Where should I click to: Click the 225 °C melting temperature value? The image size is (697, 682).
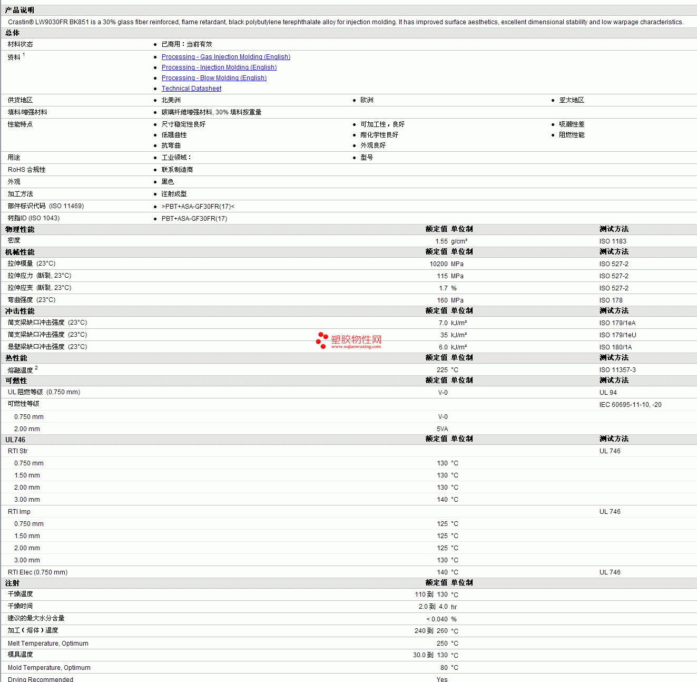[448, 370]
